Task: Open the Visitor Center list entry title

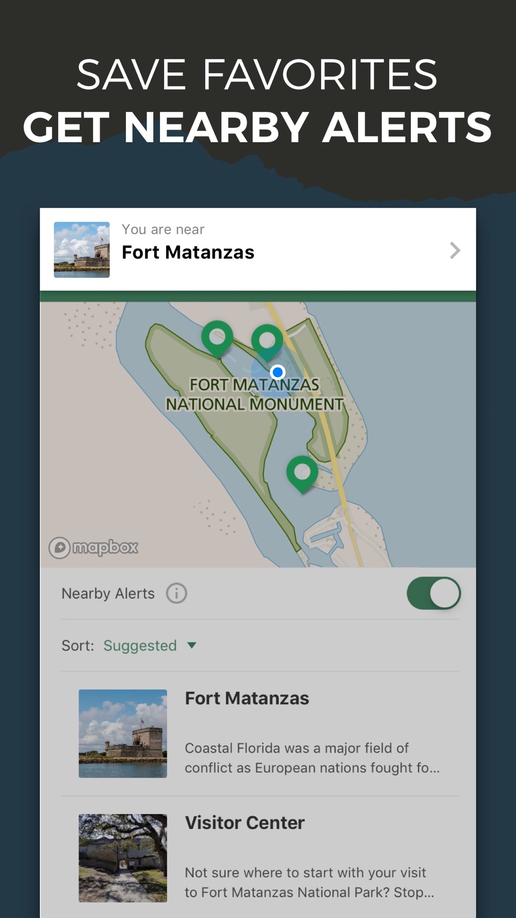Action: click(245, 822)
